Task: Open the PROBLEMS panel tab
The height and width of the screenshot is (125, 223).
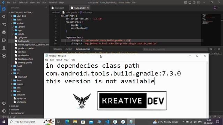Action: (x=57, y=49)
